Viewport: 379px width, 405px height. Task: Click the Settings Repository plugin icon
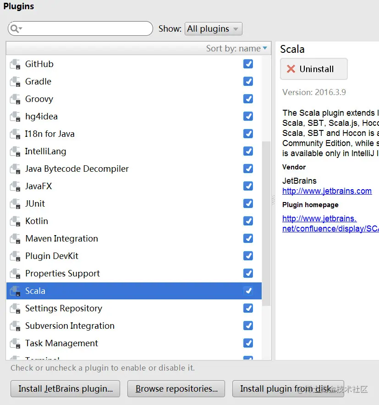click(x=15, y=309)
